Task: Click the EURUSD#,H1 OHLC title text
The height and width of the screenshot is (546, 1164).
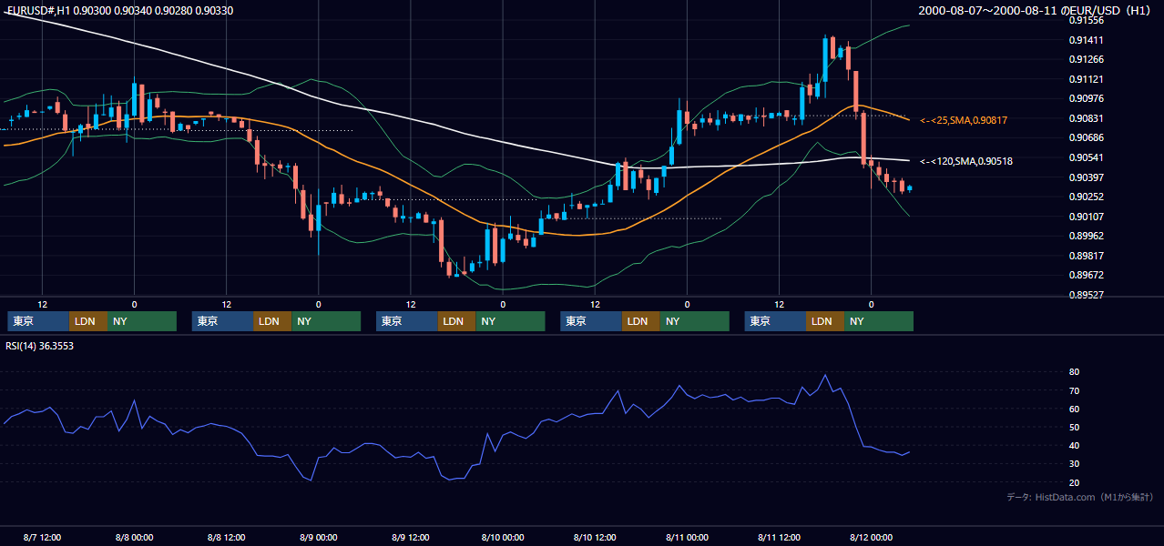Action: [x=119, y=10]
